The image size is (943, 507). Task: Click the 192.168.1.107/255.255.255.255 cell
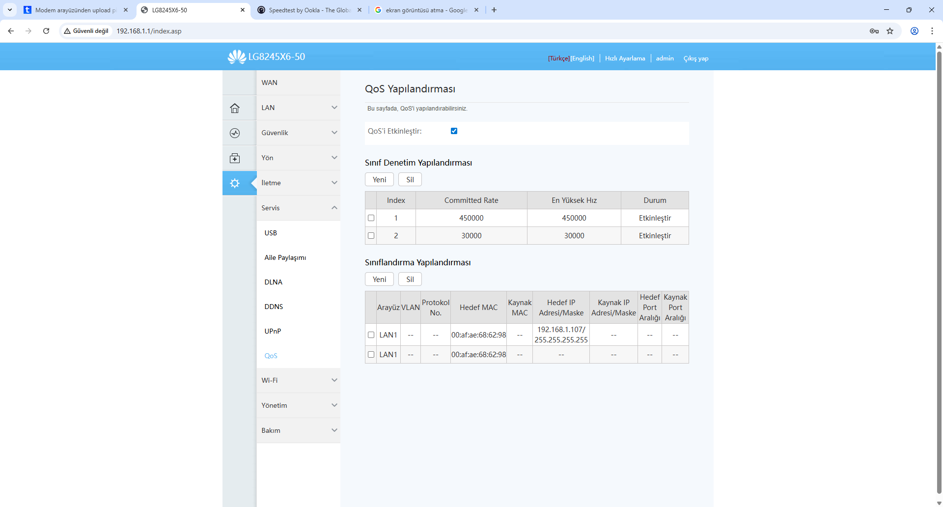561,335
